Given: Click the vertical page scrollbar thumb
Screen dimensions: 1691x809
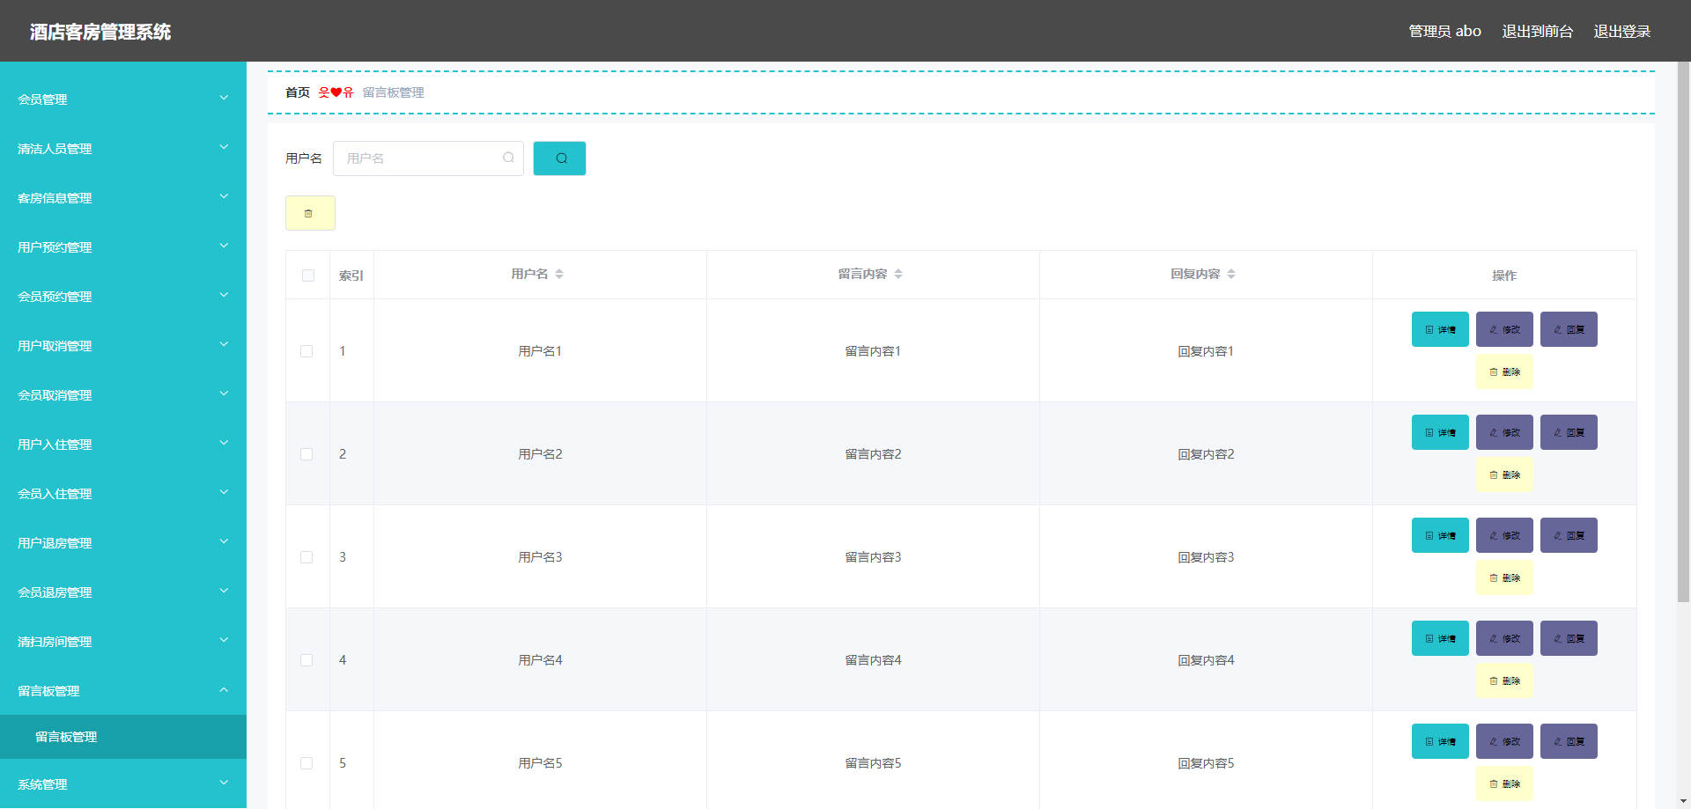Looking at the screenshot, I should [x=1683, y=332].
